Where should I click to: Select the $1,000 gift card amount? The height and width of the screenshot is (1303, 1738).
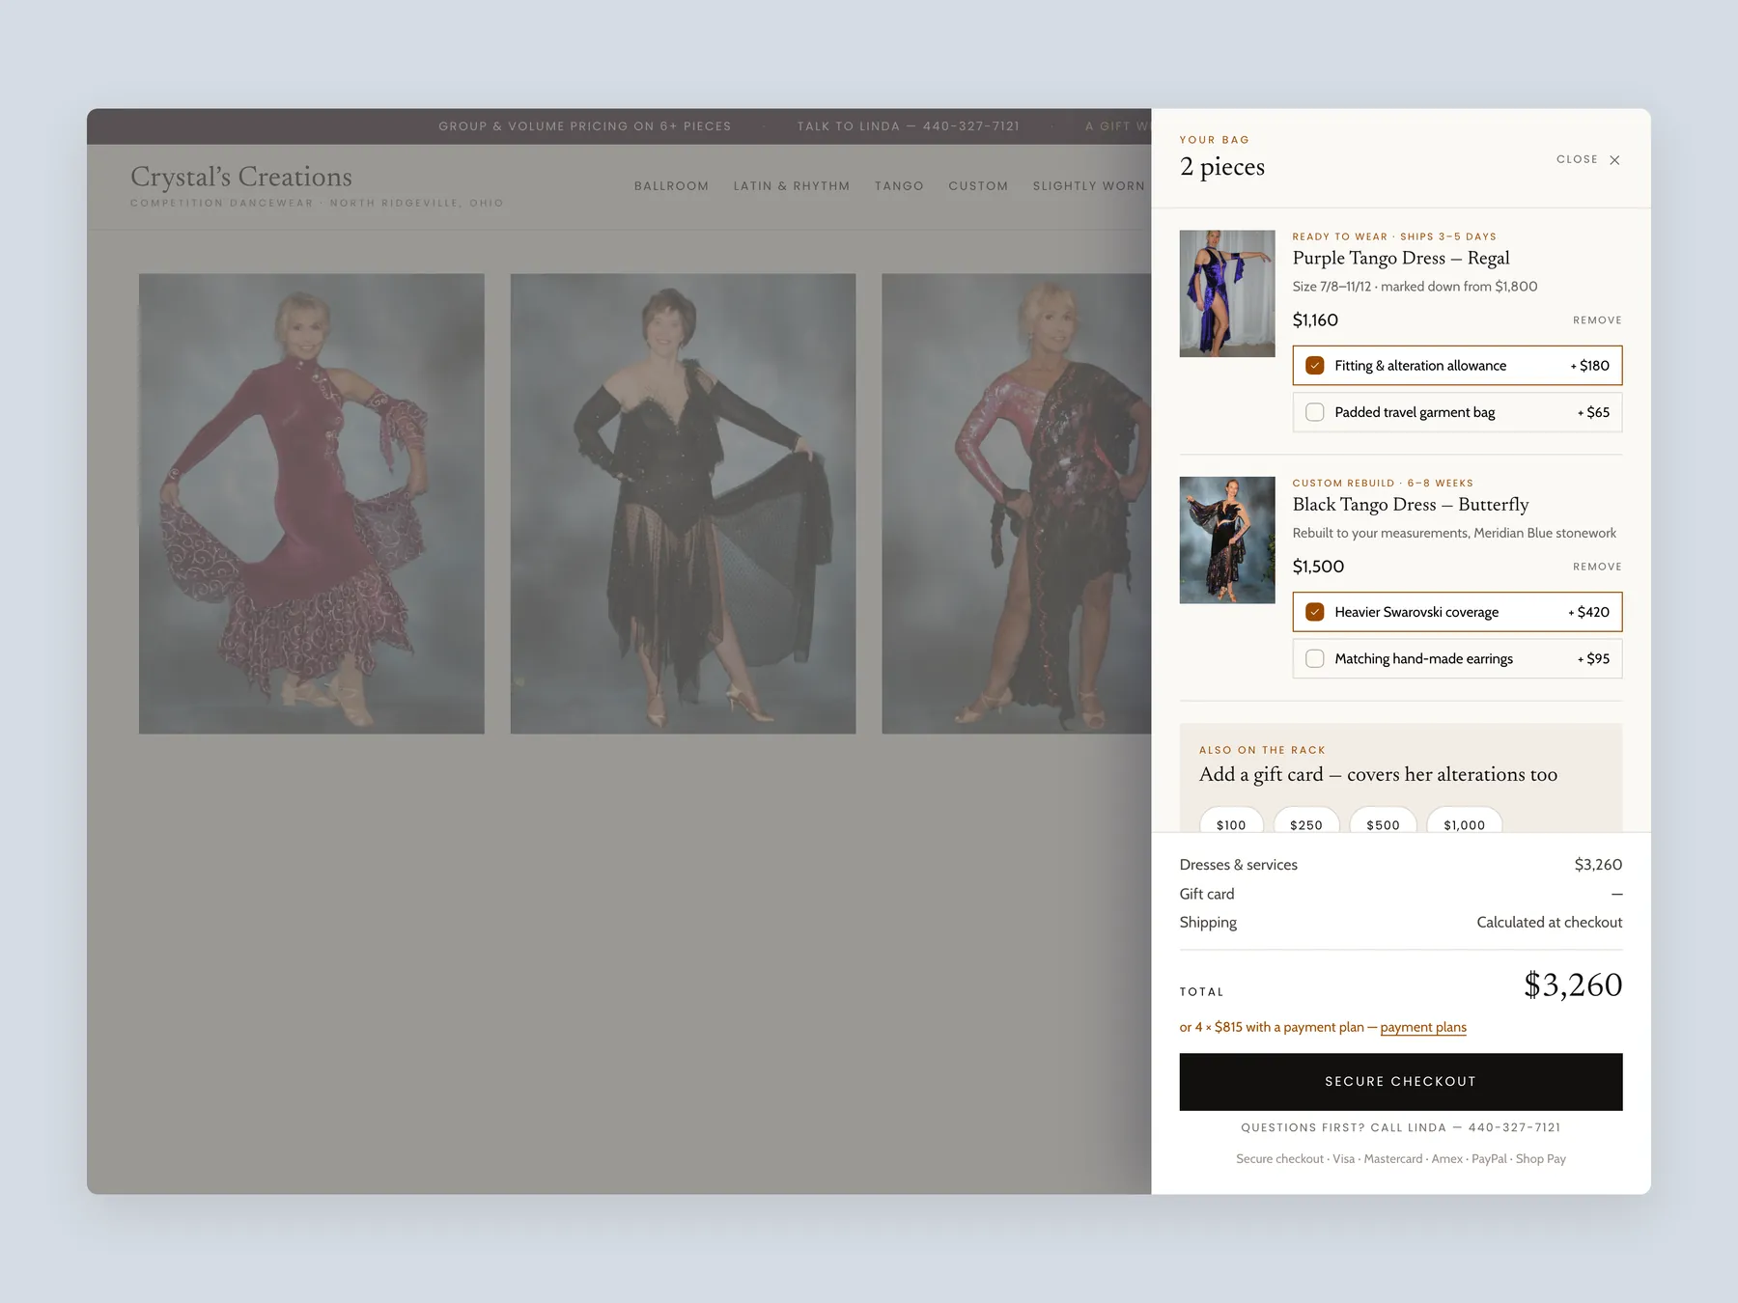click(1465, 821)
